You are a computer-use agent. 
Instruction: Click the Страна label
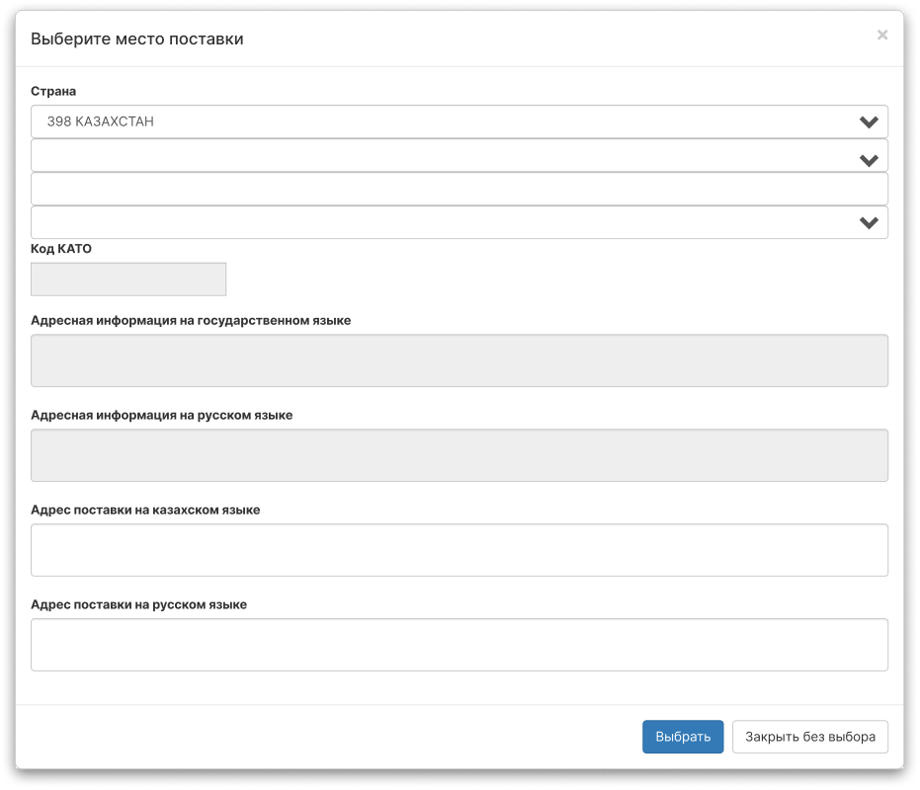point(53,92)
